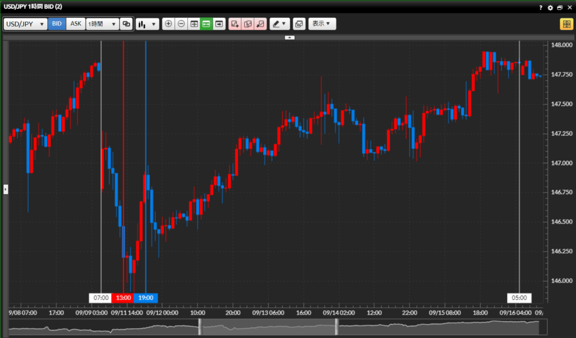Click the middle pink order tool icon
This screenshot has height=338, width=576.
tap(247, 24)
